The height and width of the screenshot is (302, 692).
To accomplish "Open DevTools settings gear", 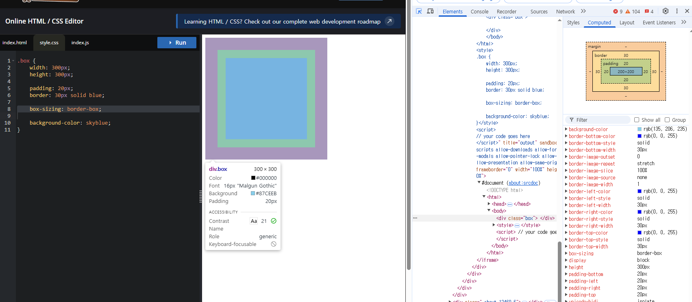I will pyautogui.click(x=666, y=11).
